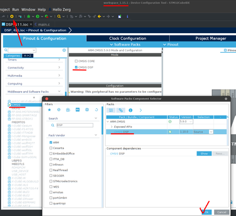Uncheck the ARM vendor checkbox
The width and height of the screenshot is (236, 216).
pos(51,142)
